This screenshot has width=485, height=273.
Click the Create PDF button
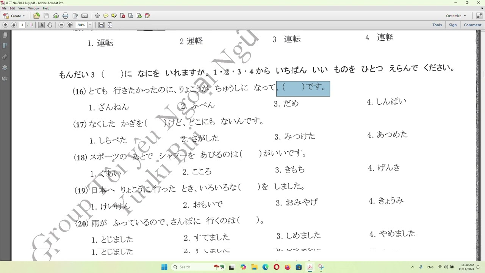point(14,16)
